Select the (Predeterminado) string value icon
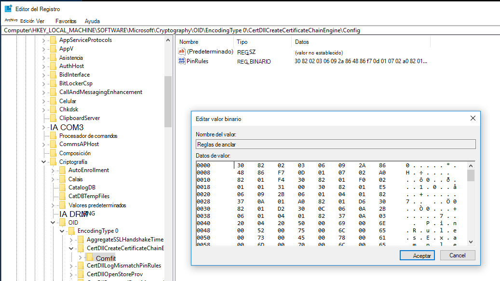500x281 pixels. 182,52
